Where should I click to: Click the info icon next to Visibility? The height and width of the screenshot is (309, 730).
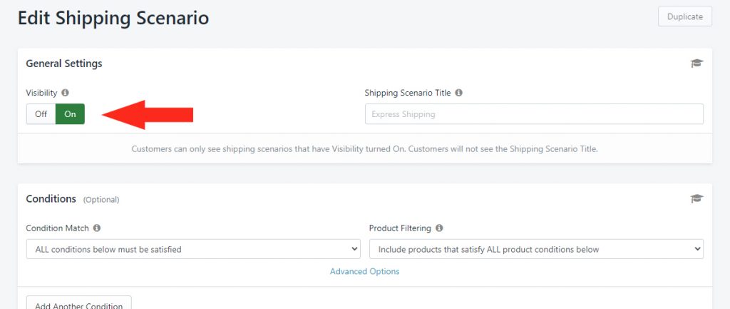click(65, 93)
